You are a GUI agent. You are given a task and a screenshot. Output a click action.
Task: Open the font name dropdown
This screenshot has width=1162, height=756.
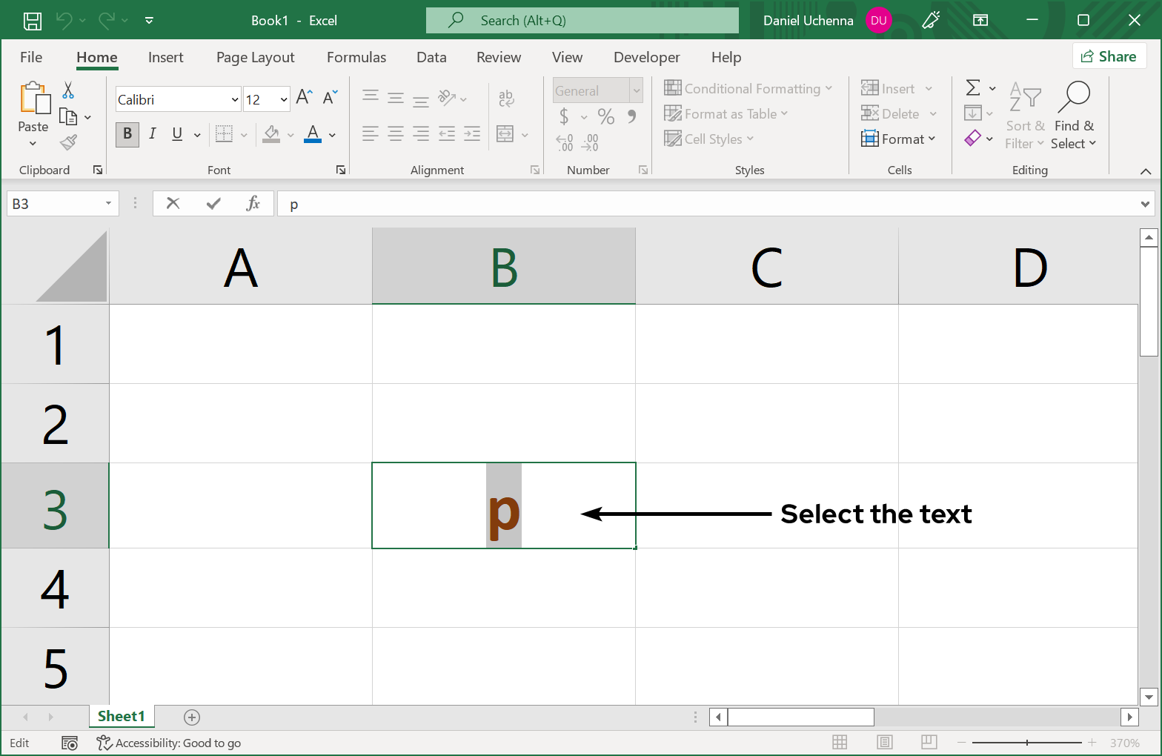(x=235, y=100)
